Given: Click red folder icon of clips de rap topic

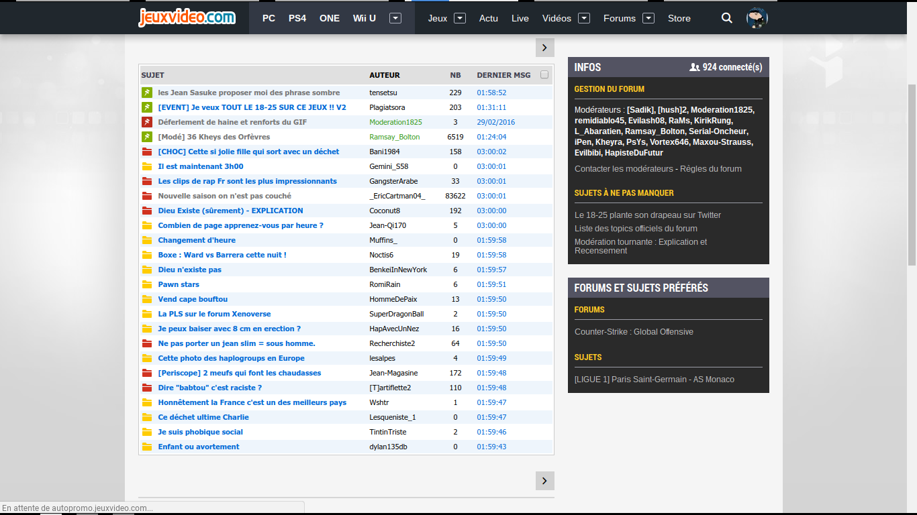Looking at the screenshot, I should 147,181.
